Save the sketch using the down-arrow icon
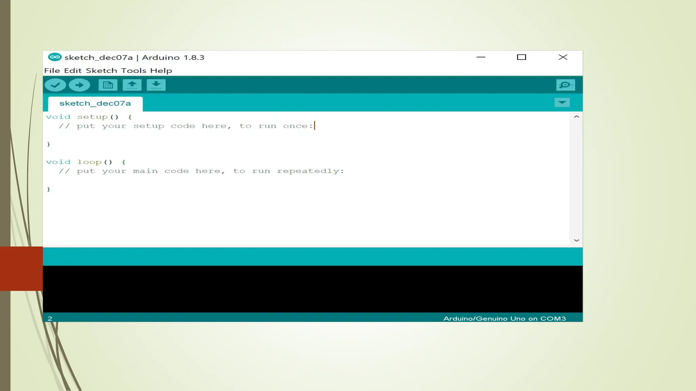696x391 pixels. (156, 85)
